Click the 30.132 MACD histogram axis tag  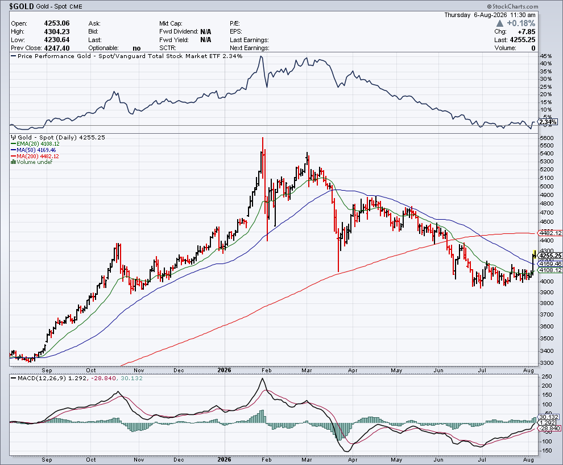click(x=549, y=417)
